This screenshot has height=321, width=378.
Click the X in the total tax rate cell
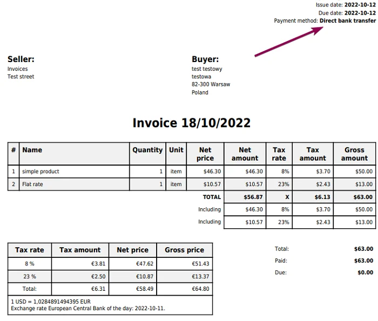[287, 197]
